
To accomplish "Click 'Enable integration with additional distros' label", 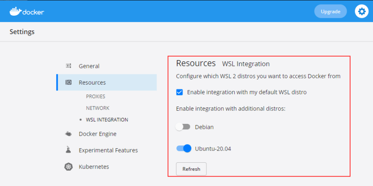I will (231, 109).
